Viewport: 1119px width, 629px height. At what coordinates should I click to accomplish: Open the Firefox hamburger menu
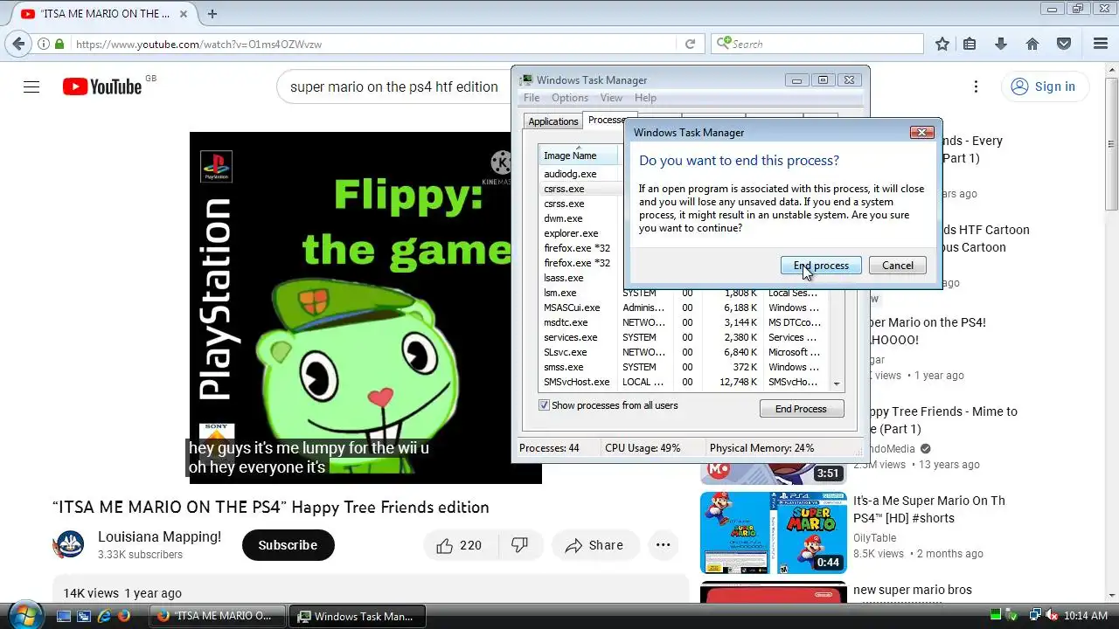click(1101, 44)
